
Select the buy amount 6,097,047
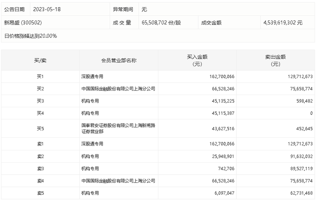[x=224, y=193]
